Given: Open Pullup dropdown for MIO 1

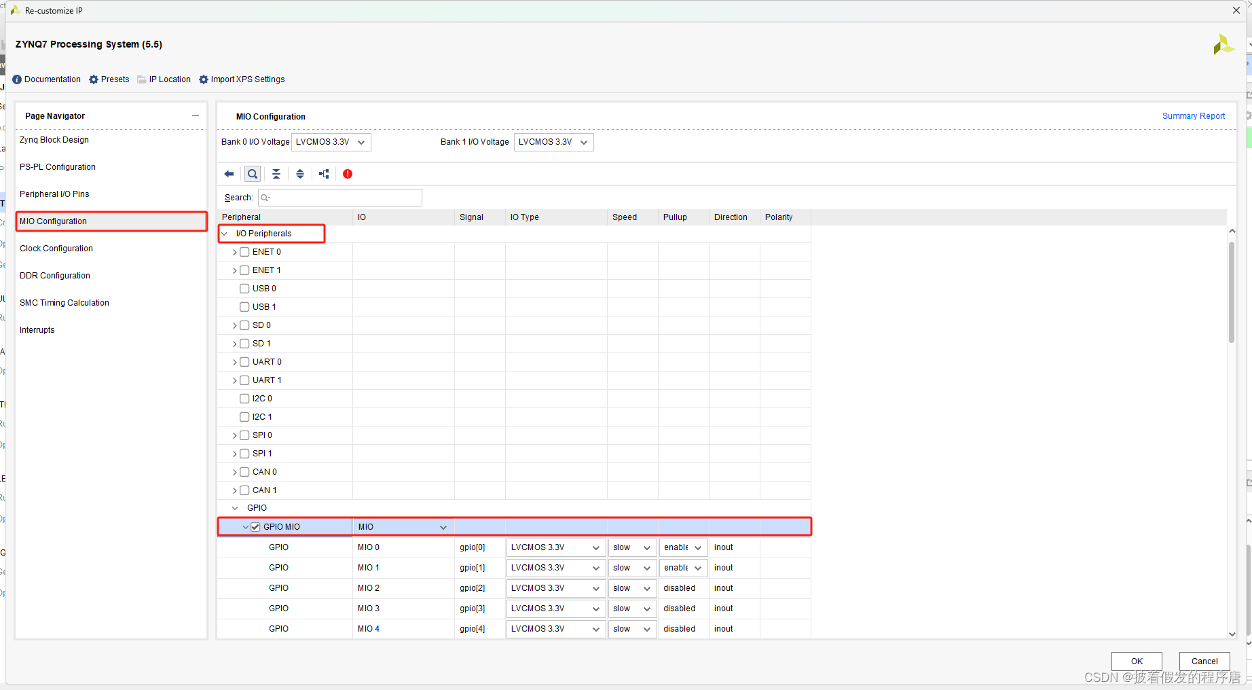Looking at the screenshot, I should [683, 568].
